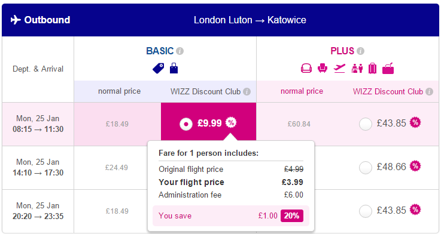Click the £18.49 normal price for 08:15 flight
Image resolution: width=441 pixels, height=234 pixels.
(117, 124)
